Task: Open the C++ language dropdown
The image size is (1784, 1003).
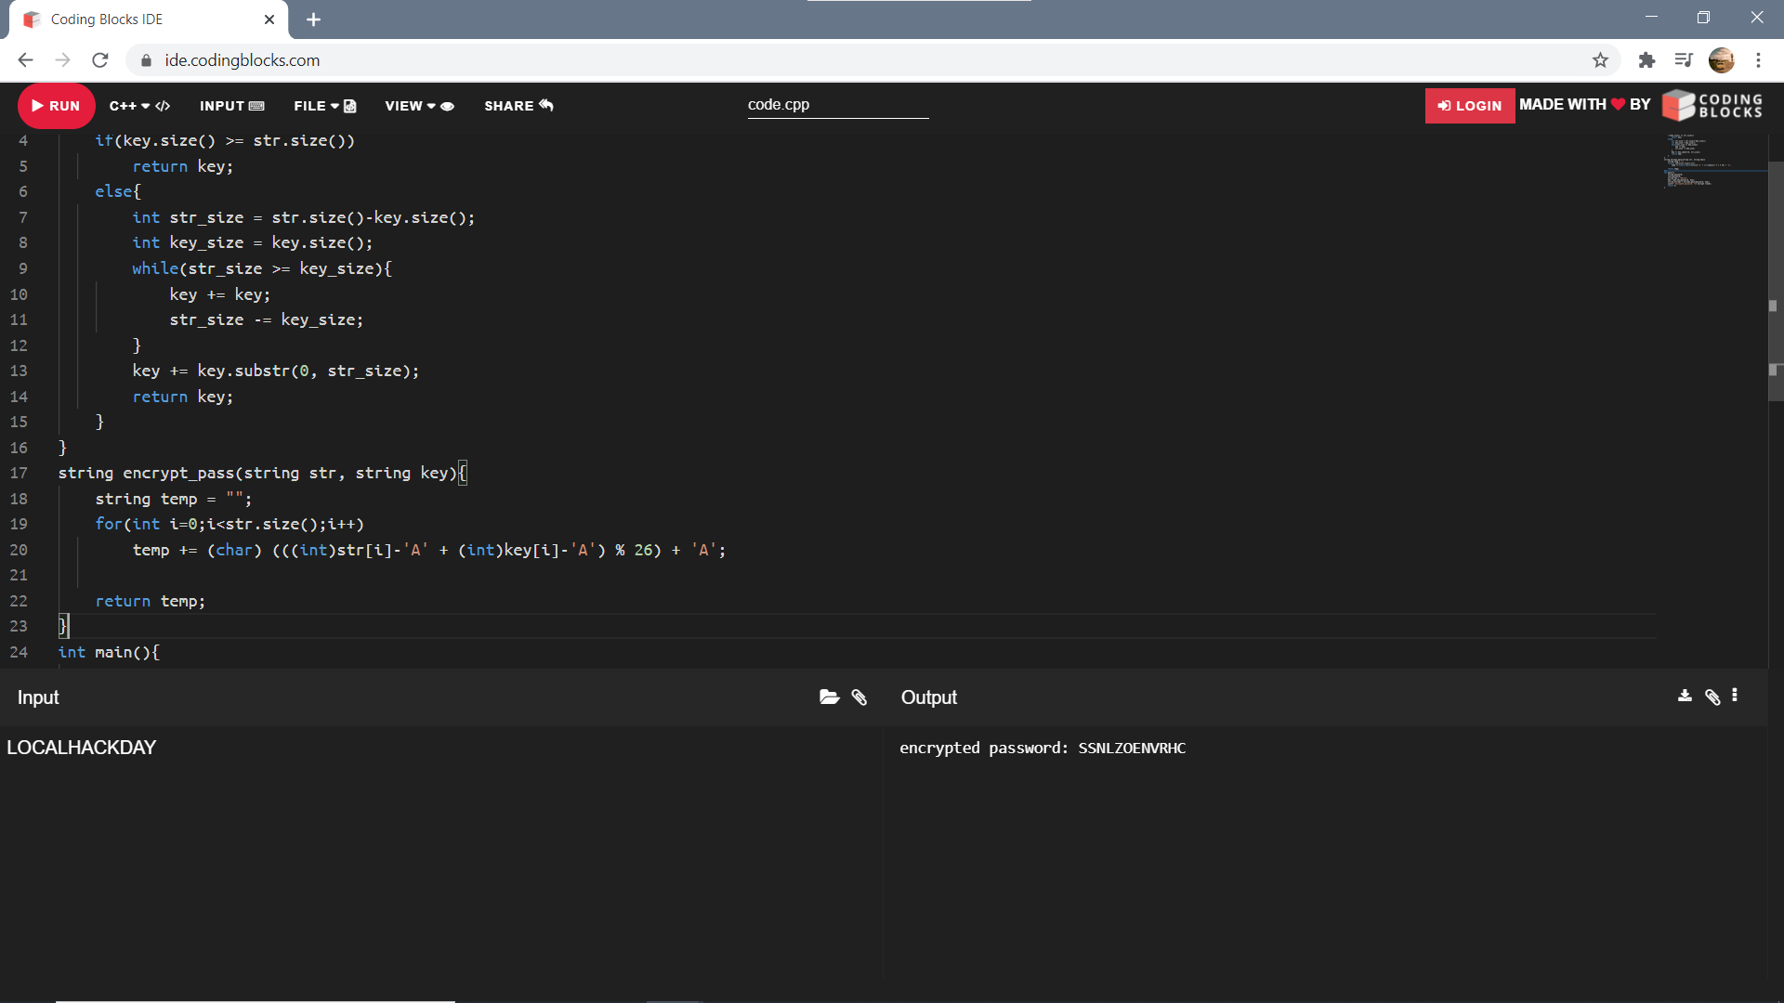Action: pos(139,106)
